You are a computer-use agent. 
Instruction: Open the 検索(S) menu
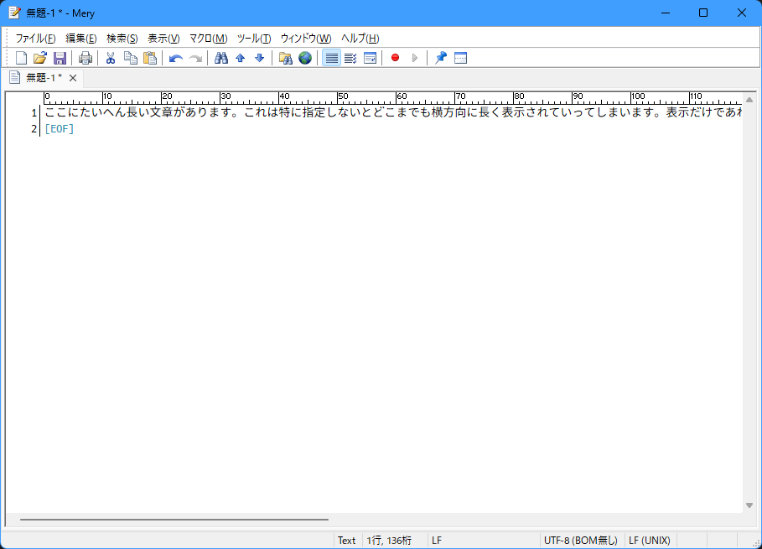pos(122,39)
